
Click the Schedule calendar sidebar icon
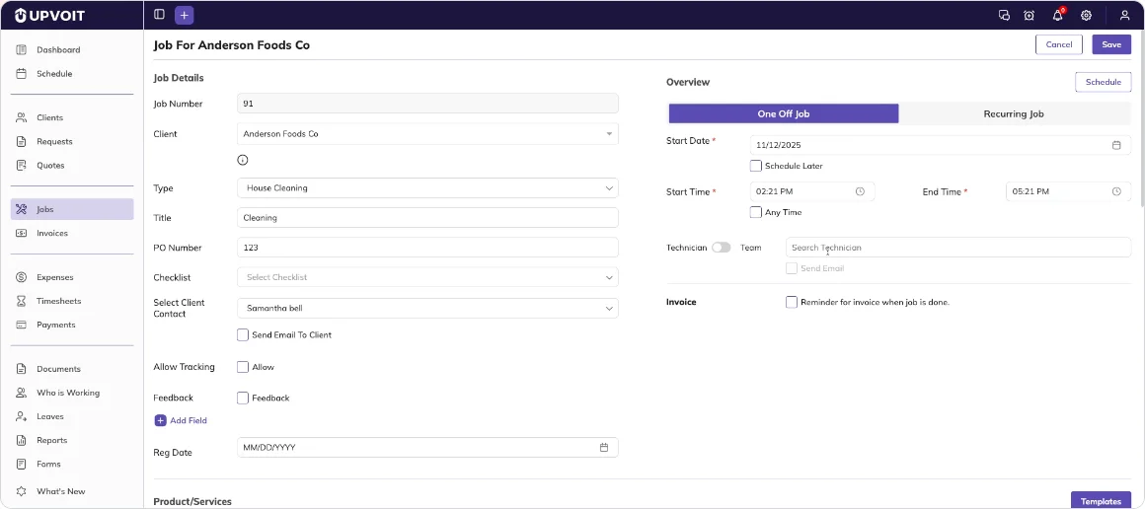point(21,74)
